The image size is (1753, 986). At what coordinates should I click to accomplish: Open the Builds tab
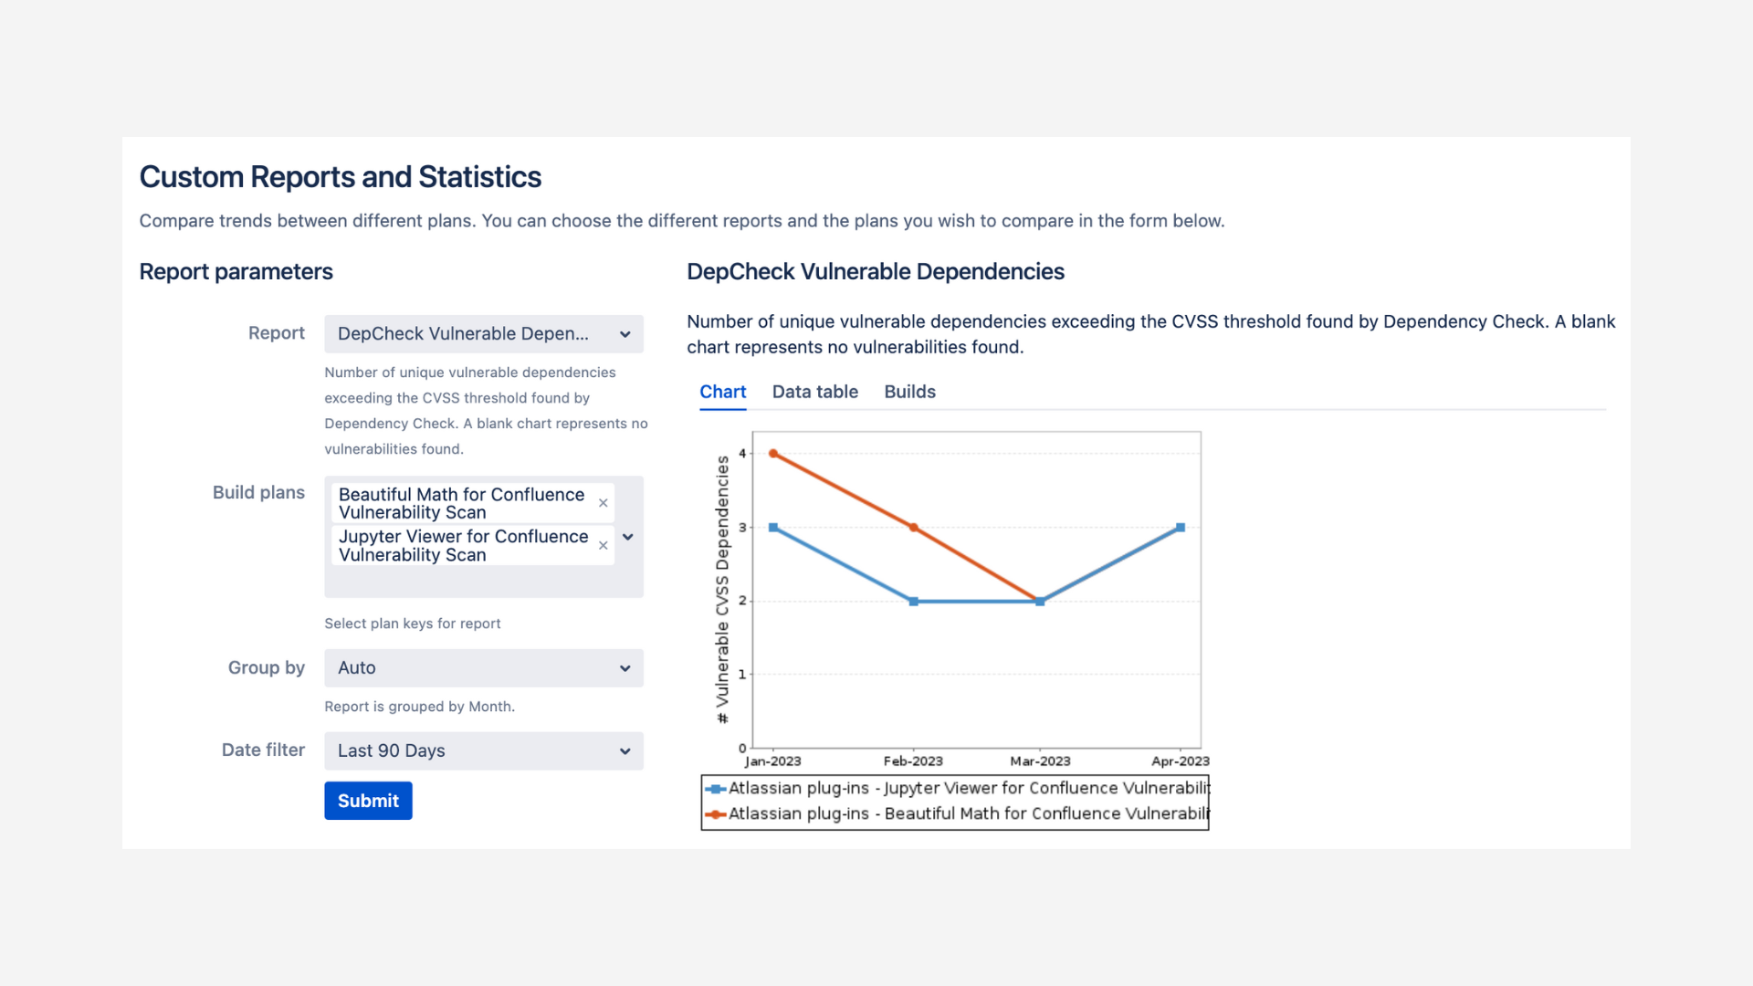[909, 392]
